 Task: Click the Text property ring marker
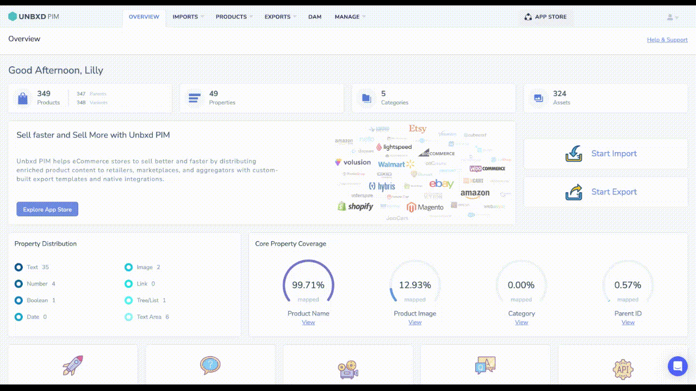coord(18,267)
